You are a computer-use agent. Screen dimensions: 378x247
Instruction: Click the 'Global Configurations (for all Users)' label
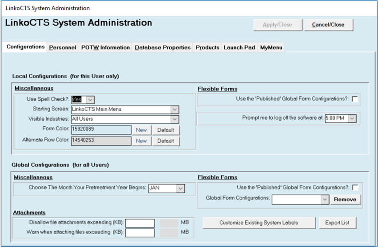click(60, 165)
